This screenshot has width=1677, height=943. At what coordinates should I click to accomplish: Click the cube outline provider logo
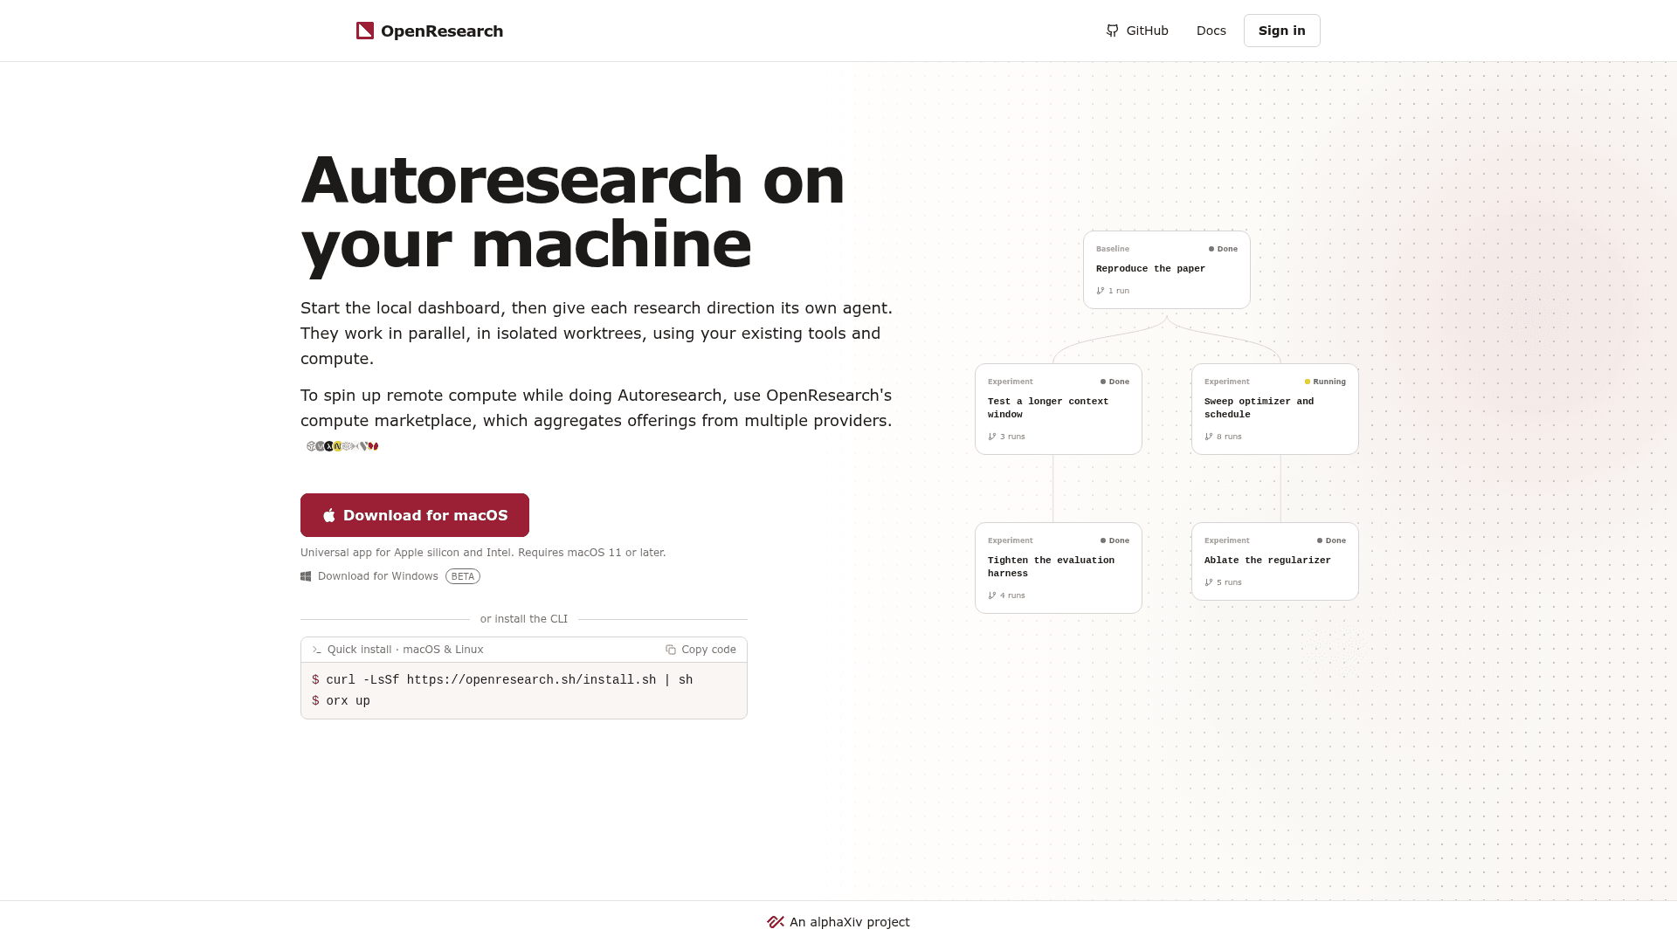(x=311, y=446)
